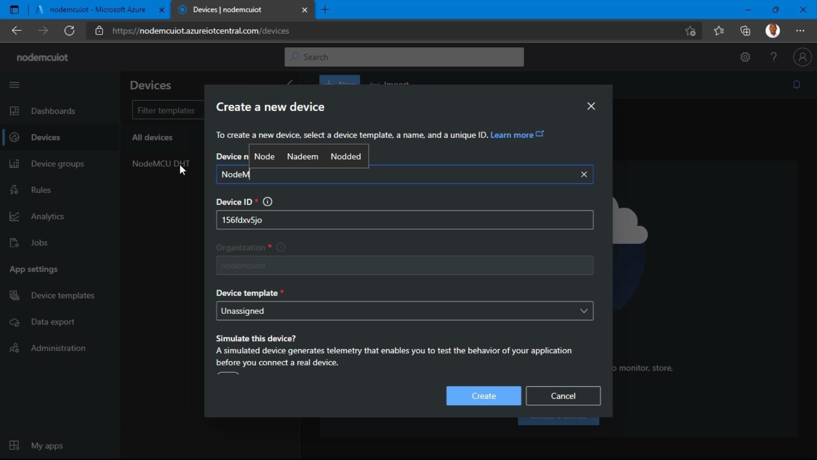Cancel the new device dialog
Screen dimensions: 817x460
563,396
